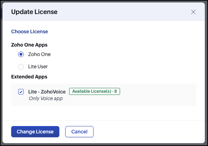Click the Available License(s) - 8 badge
Viewport: 208px width, 146px height.
[95, 91]
